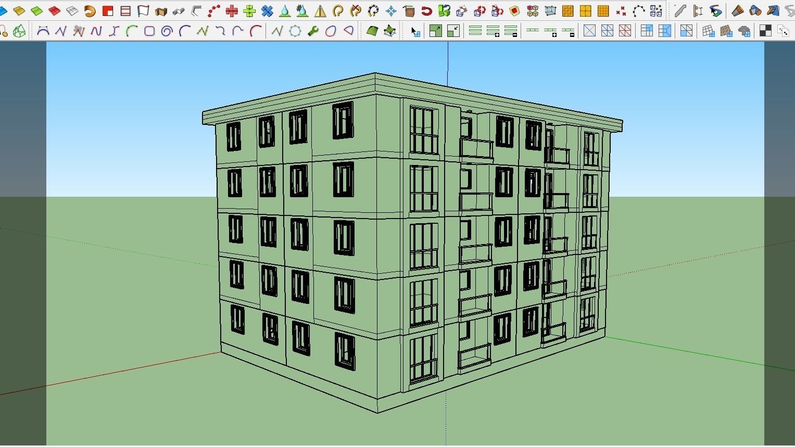Select three green lines with plus icon

tap(493, 31)
